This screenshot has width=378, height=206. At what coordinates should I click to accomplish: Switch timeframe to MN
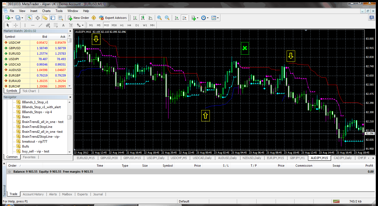152,25
